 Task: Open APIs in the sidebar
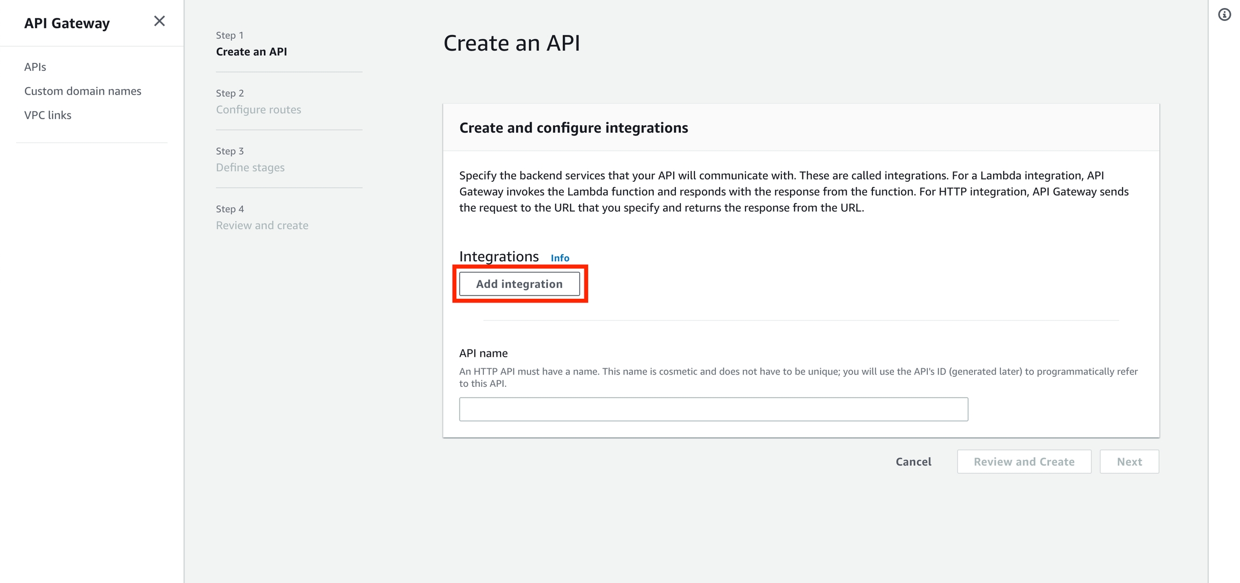tap(35, 67)
